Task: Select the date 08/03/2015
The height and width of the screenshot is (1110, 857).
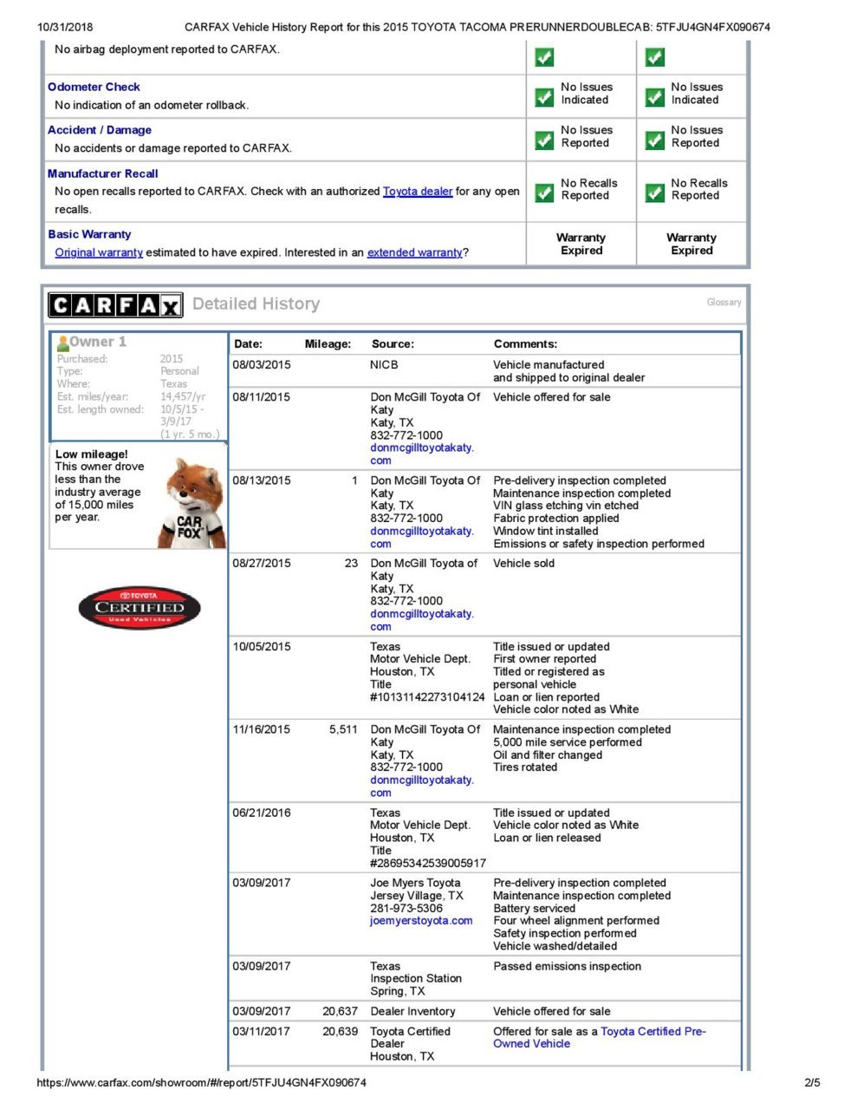Action: point(262,365)
